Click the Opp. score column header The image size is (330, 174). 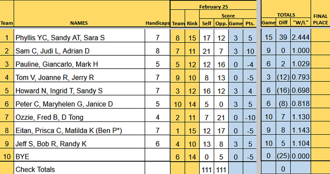[x=221, y=23]
